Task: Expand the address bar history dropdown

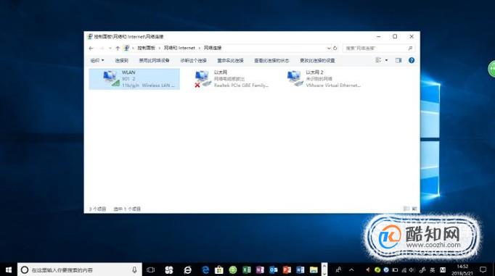Action: click(x=329, y=49)
